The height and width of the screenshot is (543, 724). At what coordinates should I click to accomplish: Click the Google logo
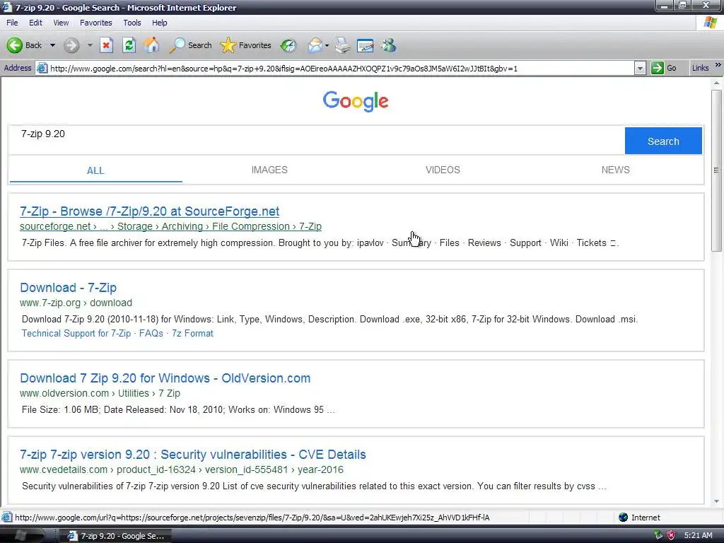(356, 100)
